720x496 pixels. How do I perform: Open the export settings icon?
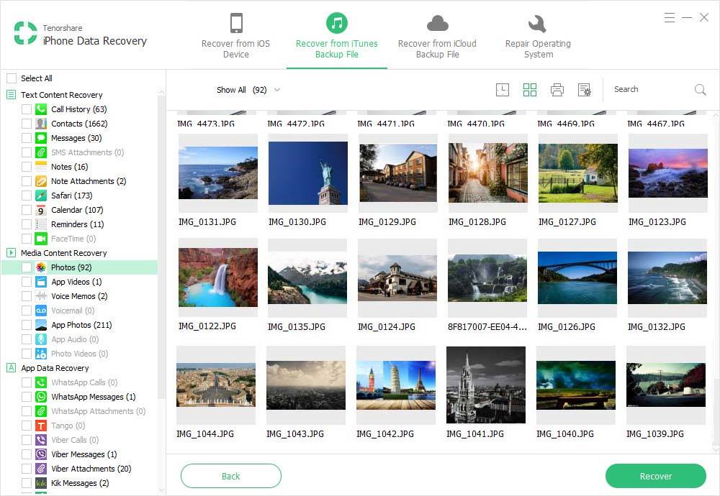point(584,89)
